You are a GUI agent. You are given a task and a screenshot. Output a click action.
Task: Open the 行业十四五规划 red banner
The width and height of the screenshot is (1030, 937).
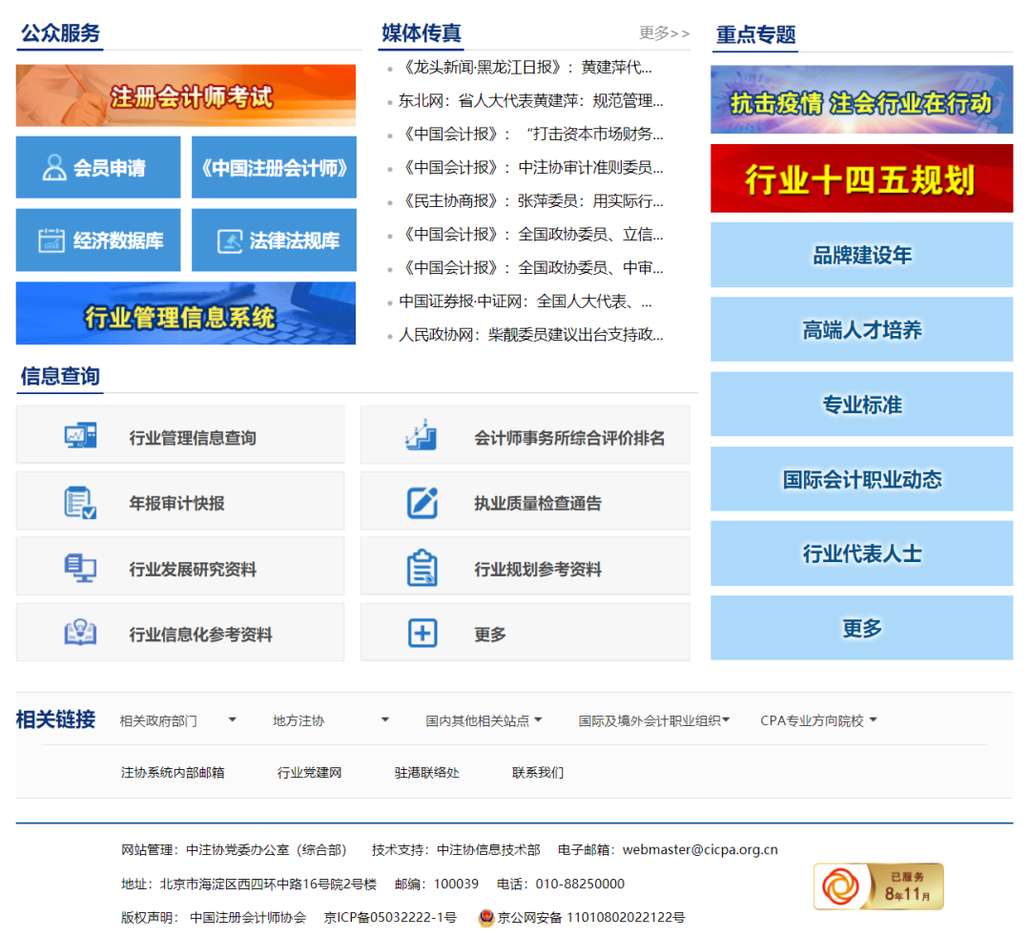click(862, 178)
